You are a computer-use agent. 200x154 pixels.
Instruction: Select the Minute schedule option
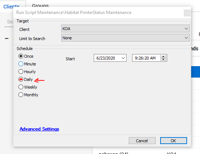[27, 64]
